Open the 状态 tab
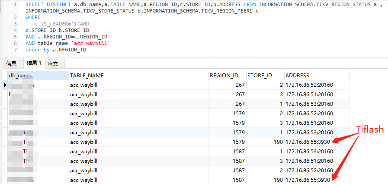 [x=53, y=63]
